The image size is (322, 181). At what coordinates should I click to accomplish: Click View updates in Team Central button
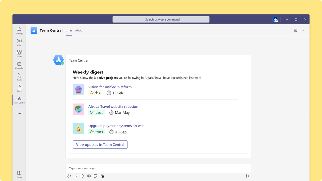(x=100, y=144)
